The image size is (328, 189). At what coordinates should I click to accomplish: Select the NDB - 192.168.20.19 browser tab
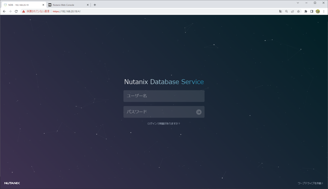point(23,5)
